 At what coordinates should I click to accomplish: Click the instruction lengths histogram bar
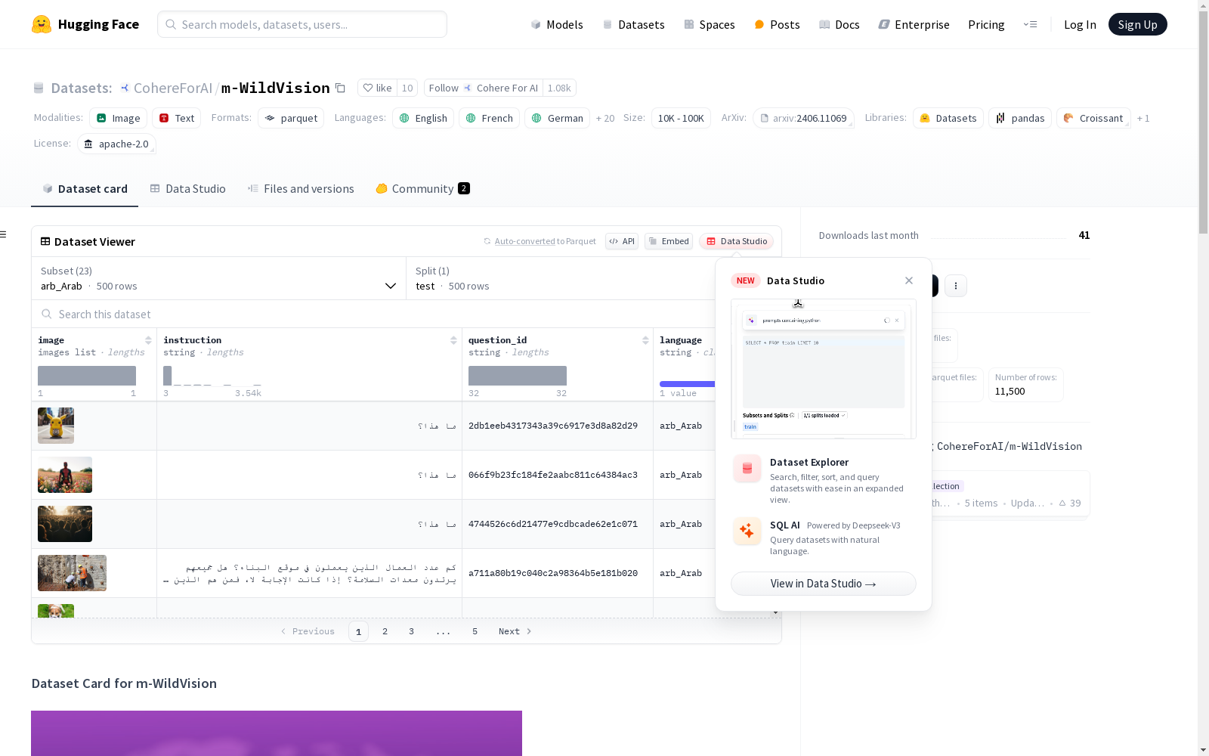coord(168,376)
